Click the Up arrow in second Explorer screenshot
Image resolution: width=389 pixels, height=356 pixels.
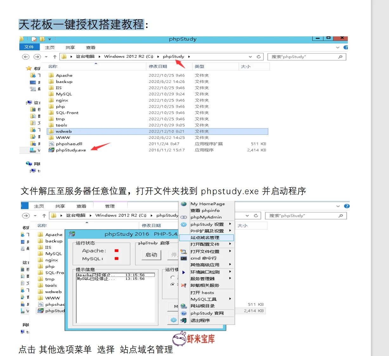44,215
